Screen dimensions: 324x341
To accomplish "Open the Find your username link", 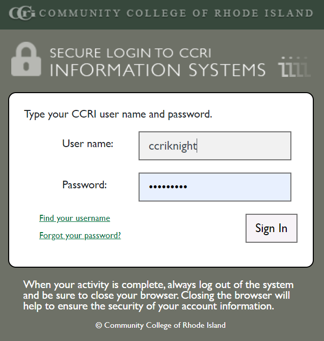I will coord(74,218).
